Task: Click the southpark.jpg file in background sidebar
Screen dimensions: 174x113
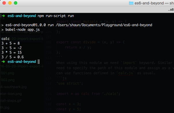Action: 13,87
